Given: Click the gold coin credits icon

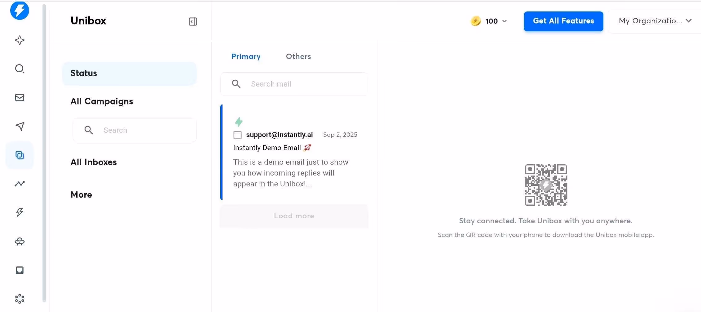Looking at the screenshot, I should click(476, 21).
